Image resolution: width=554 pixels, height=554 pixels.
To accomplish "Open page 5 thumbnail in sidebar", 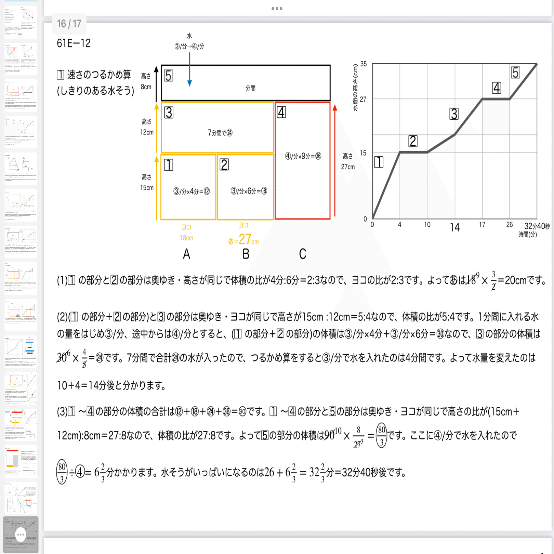I will click(21, 132).
